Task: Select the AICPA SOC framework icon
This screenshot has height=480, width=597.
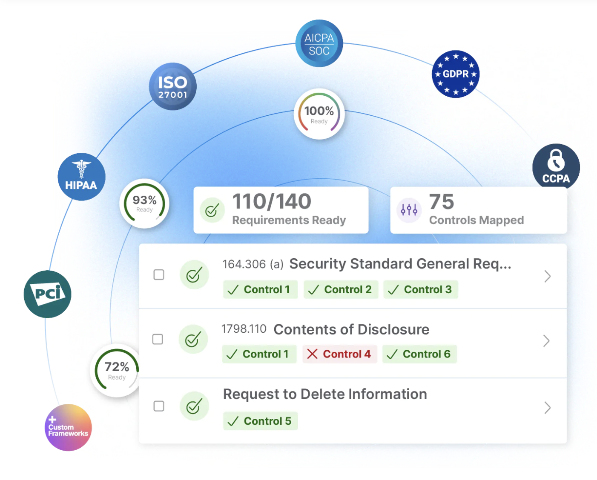Action: (319, 43)
